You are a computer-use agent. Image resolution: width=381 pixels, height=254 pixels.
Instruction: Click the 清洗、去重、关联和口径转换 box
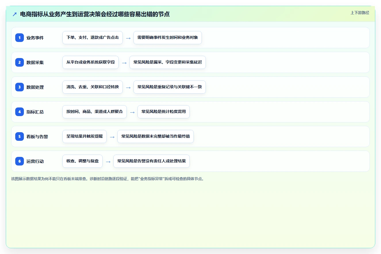pyautogui.click(x=93, y=87)
